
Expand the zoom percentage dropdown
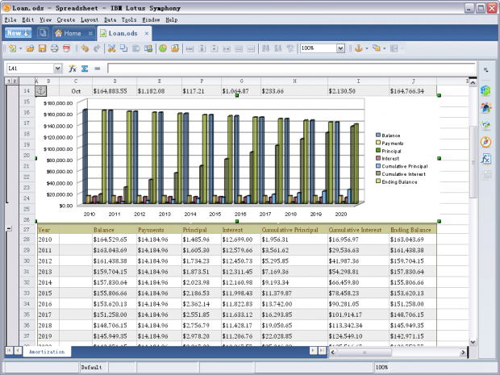(342, 48)
